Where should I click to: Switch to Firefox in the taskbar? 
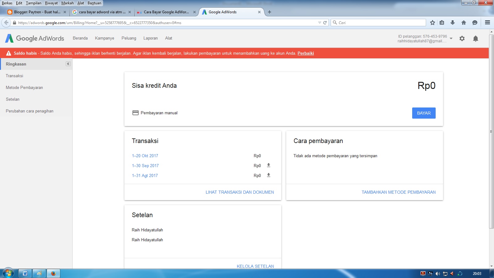pos(53,273)
